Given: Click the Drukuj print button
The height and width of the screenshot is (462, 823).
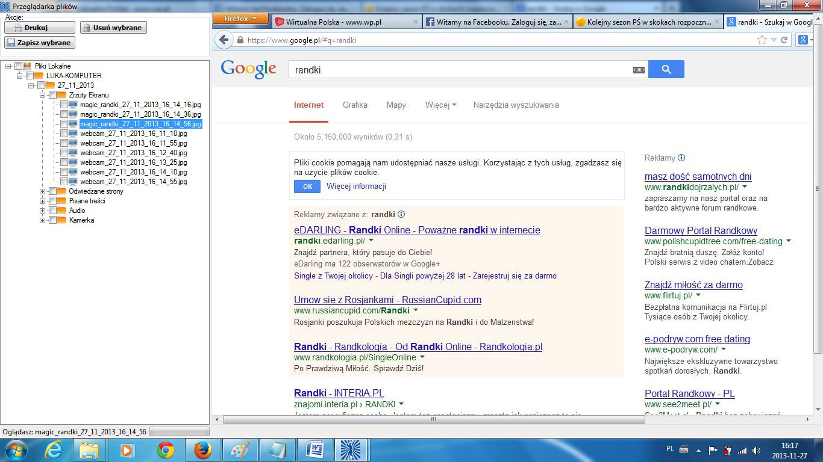Looking at the screenshot, I should (x=40, y=28).
